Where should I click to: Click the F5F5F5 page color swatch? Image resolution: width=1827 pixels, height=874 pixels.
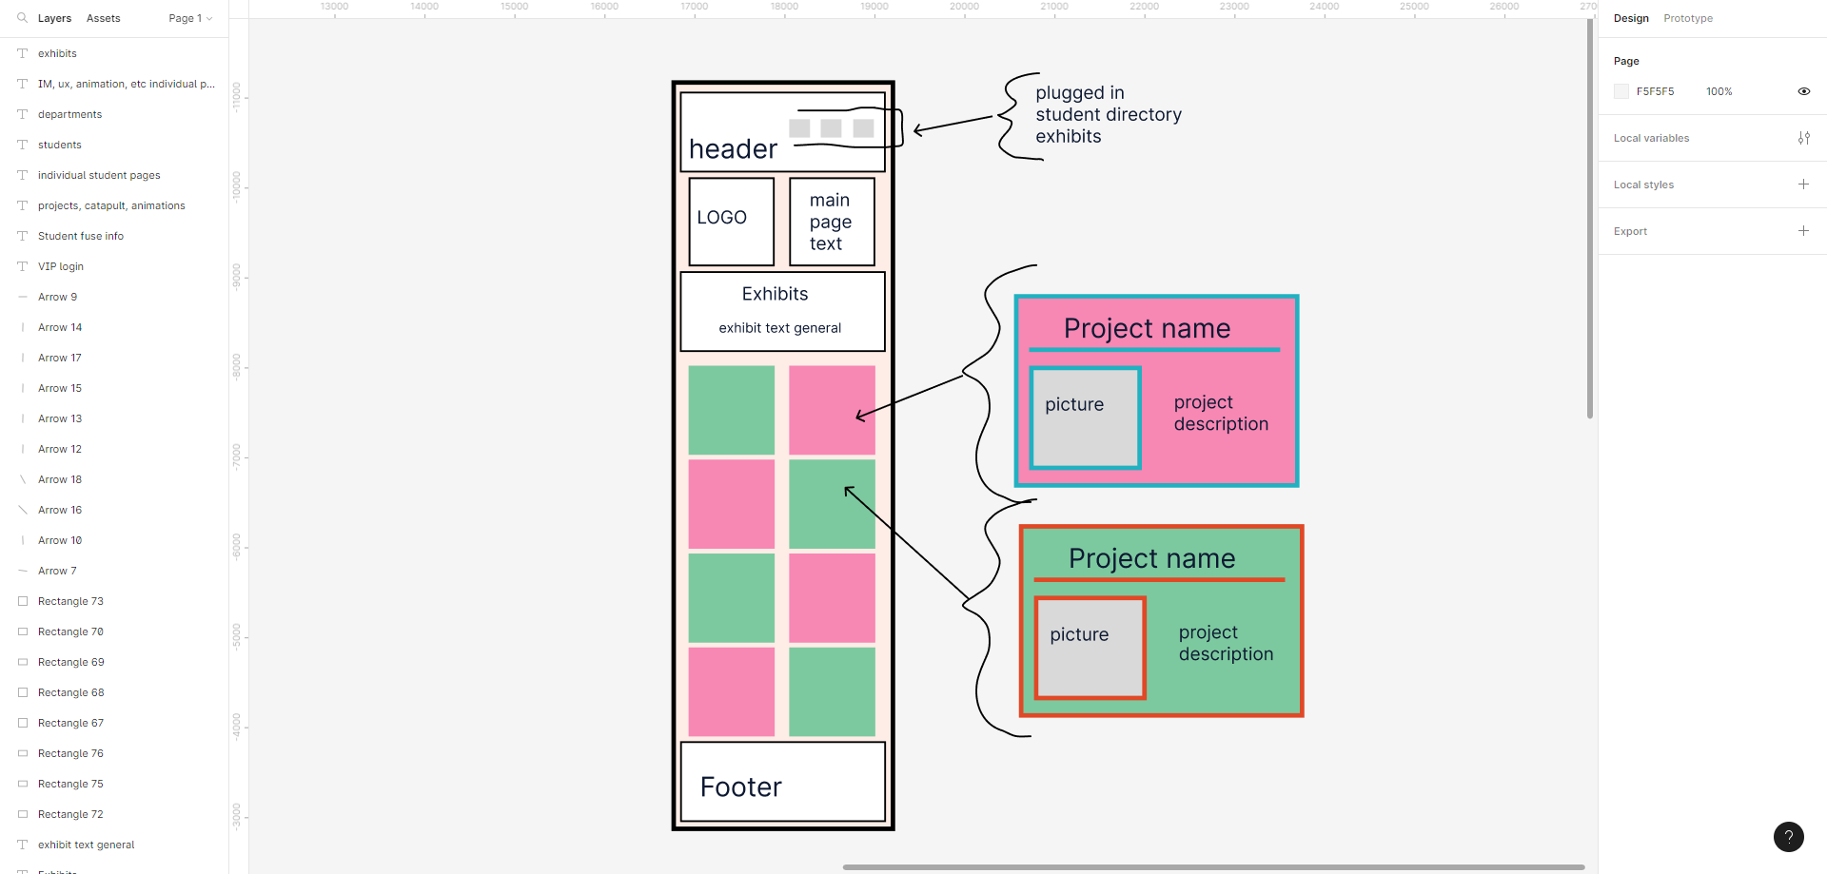[1621, 91]
